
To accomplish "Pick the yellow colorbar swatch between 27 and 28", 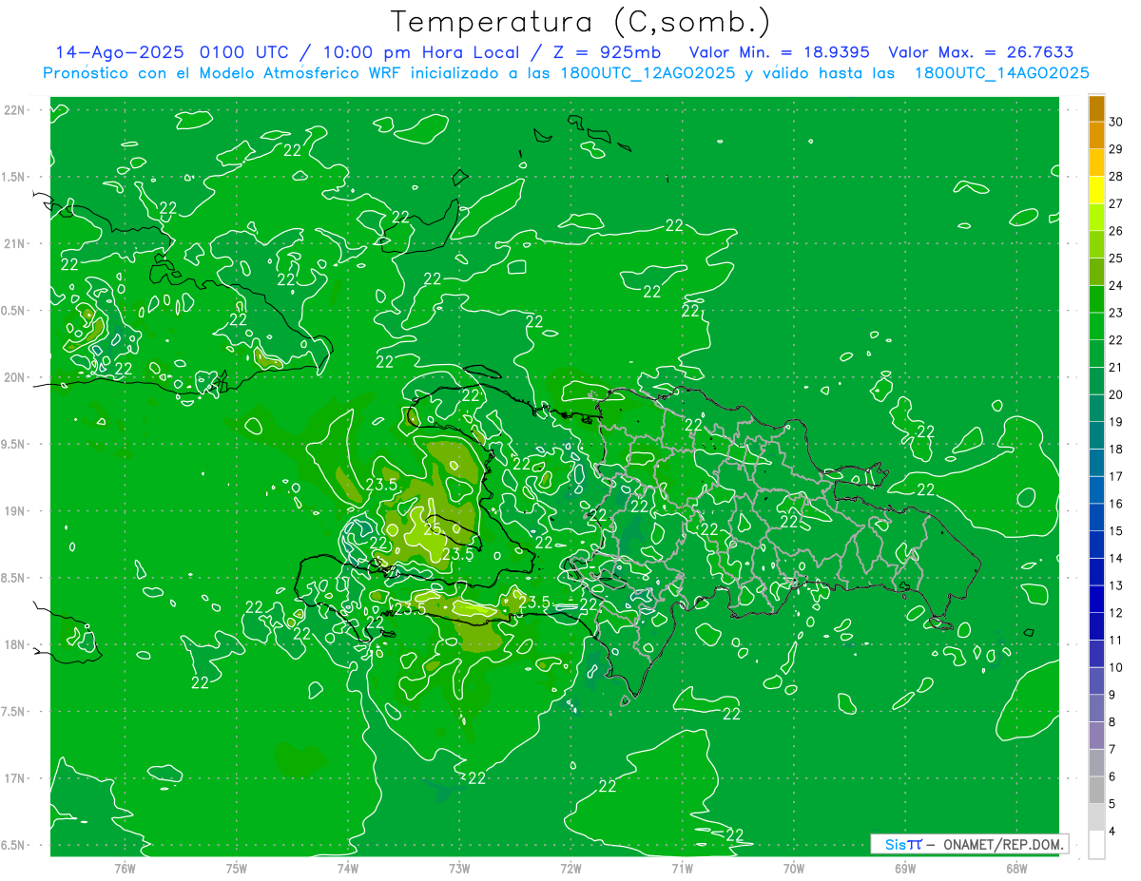I will tap(1096, 190).
